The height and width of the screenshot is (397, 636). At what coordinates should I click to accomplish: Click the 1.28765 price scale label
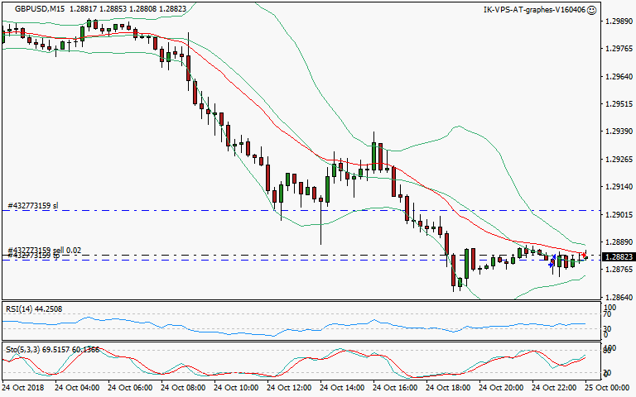pyautogui.click(x=619, y=270)
